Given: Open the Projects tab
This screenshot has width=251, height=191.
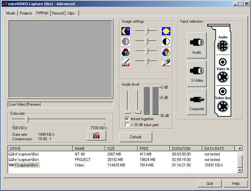Looking at the screenshot, I should [x=26, y=13].
